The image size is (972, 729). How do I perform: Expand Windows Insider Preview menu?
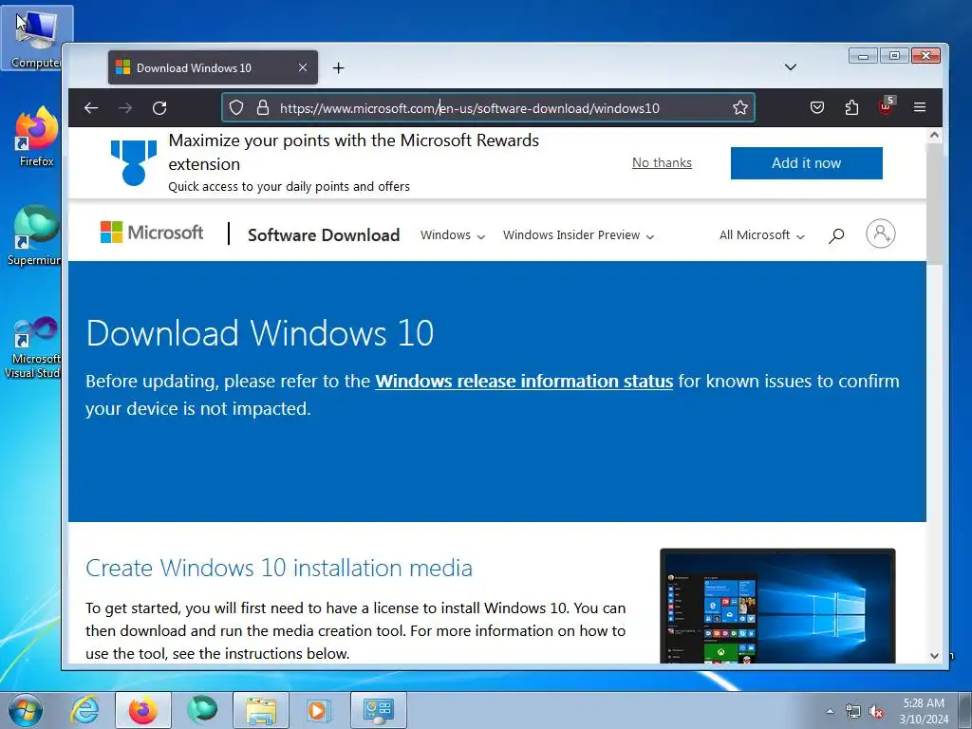click(578, 235)
